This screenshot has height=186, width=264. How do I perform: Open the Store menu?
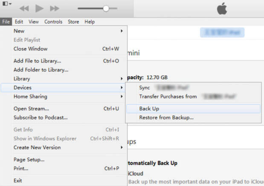(x=73, y=22)
